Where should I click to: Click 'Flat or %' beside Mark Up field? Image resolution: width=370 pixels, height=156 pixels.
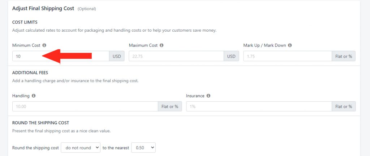pos(344,56)
